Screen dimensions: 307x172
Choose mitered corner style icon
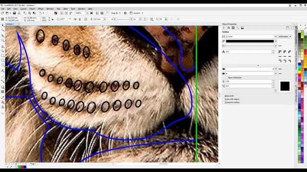[x=280, y=52]
